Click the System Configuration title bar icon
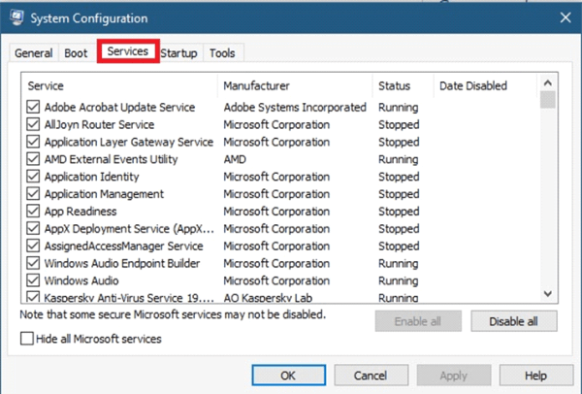Screen dimensions: 582x394 (x=16, y=17)
